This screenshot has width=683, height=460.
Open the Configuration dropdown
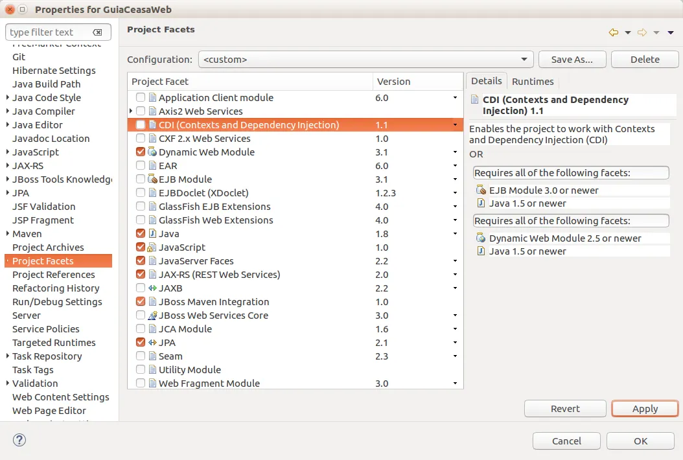click(365, 60)
